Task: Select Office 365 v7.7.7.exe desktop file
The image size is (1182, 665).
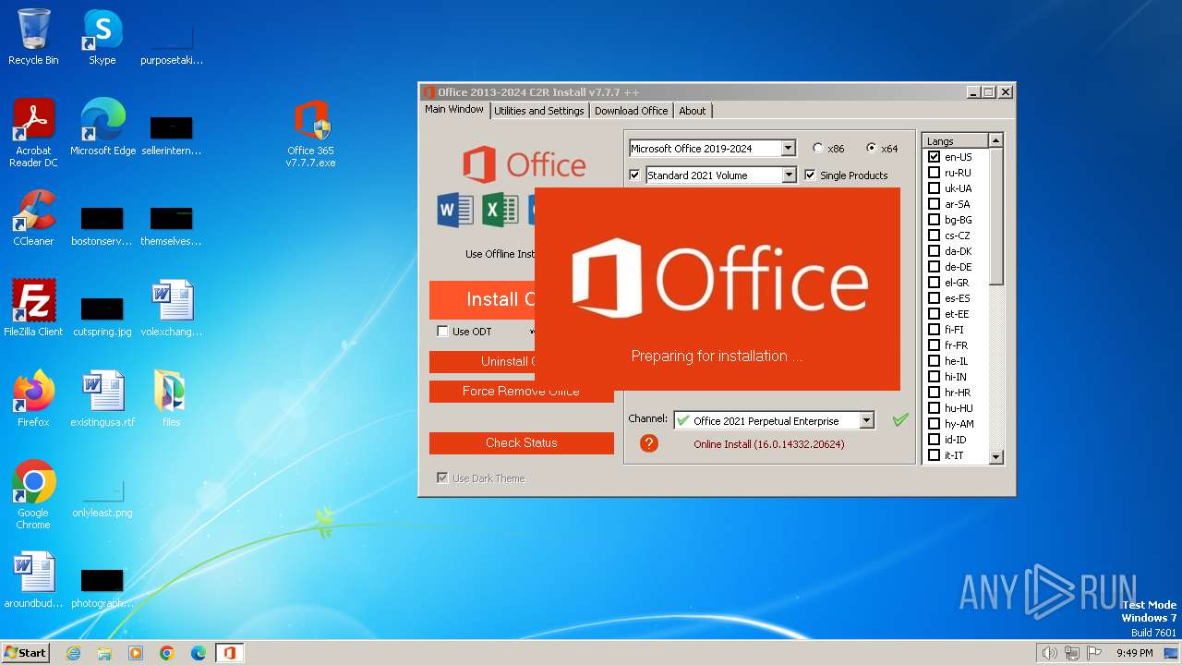Action: click(x=310, y=134)
